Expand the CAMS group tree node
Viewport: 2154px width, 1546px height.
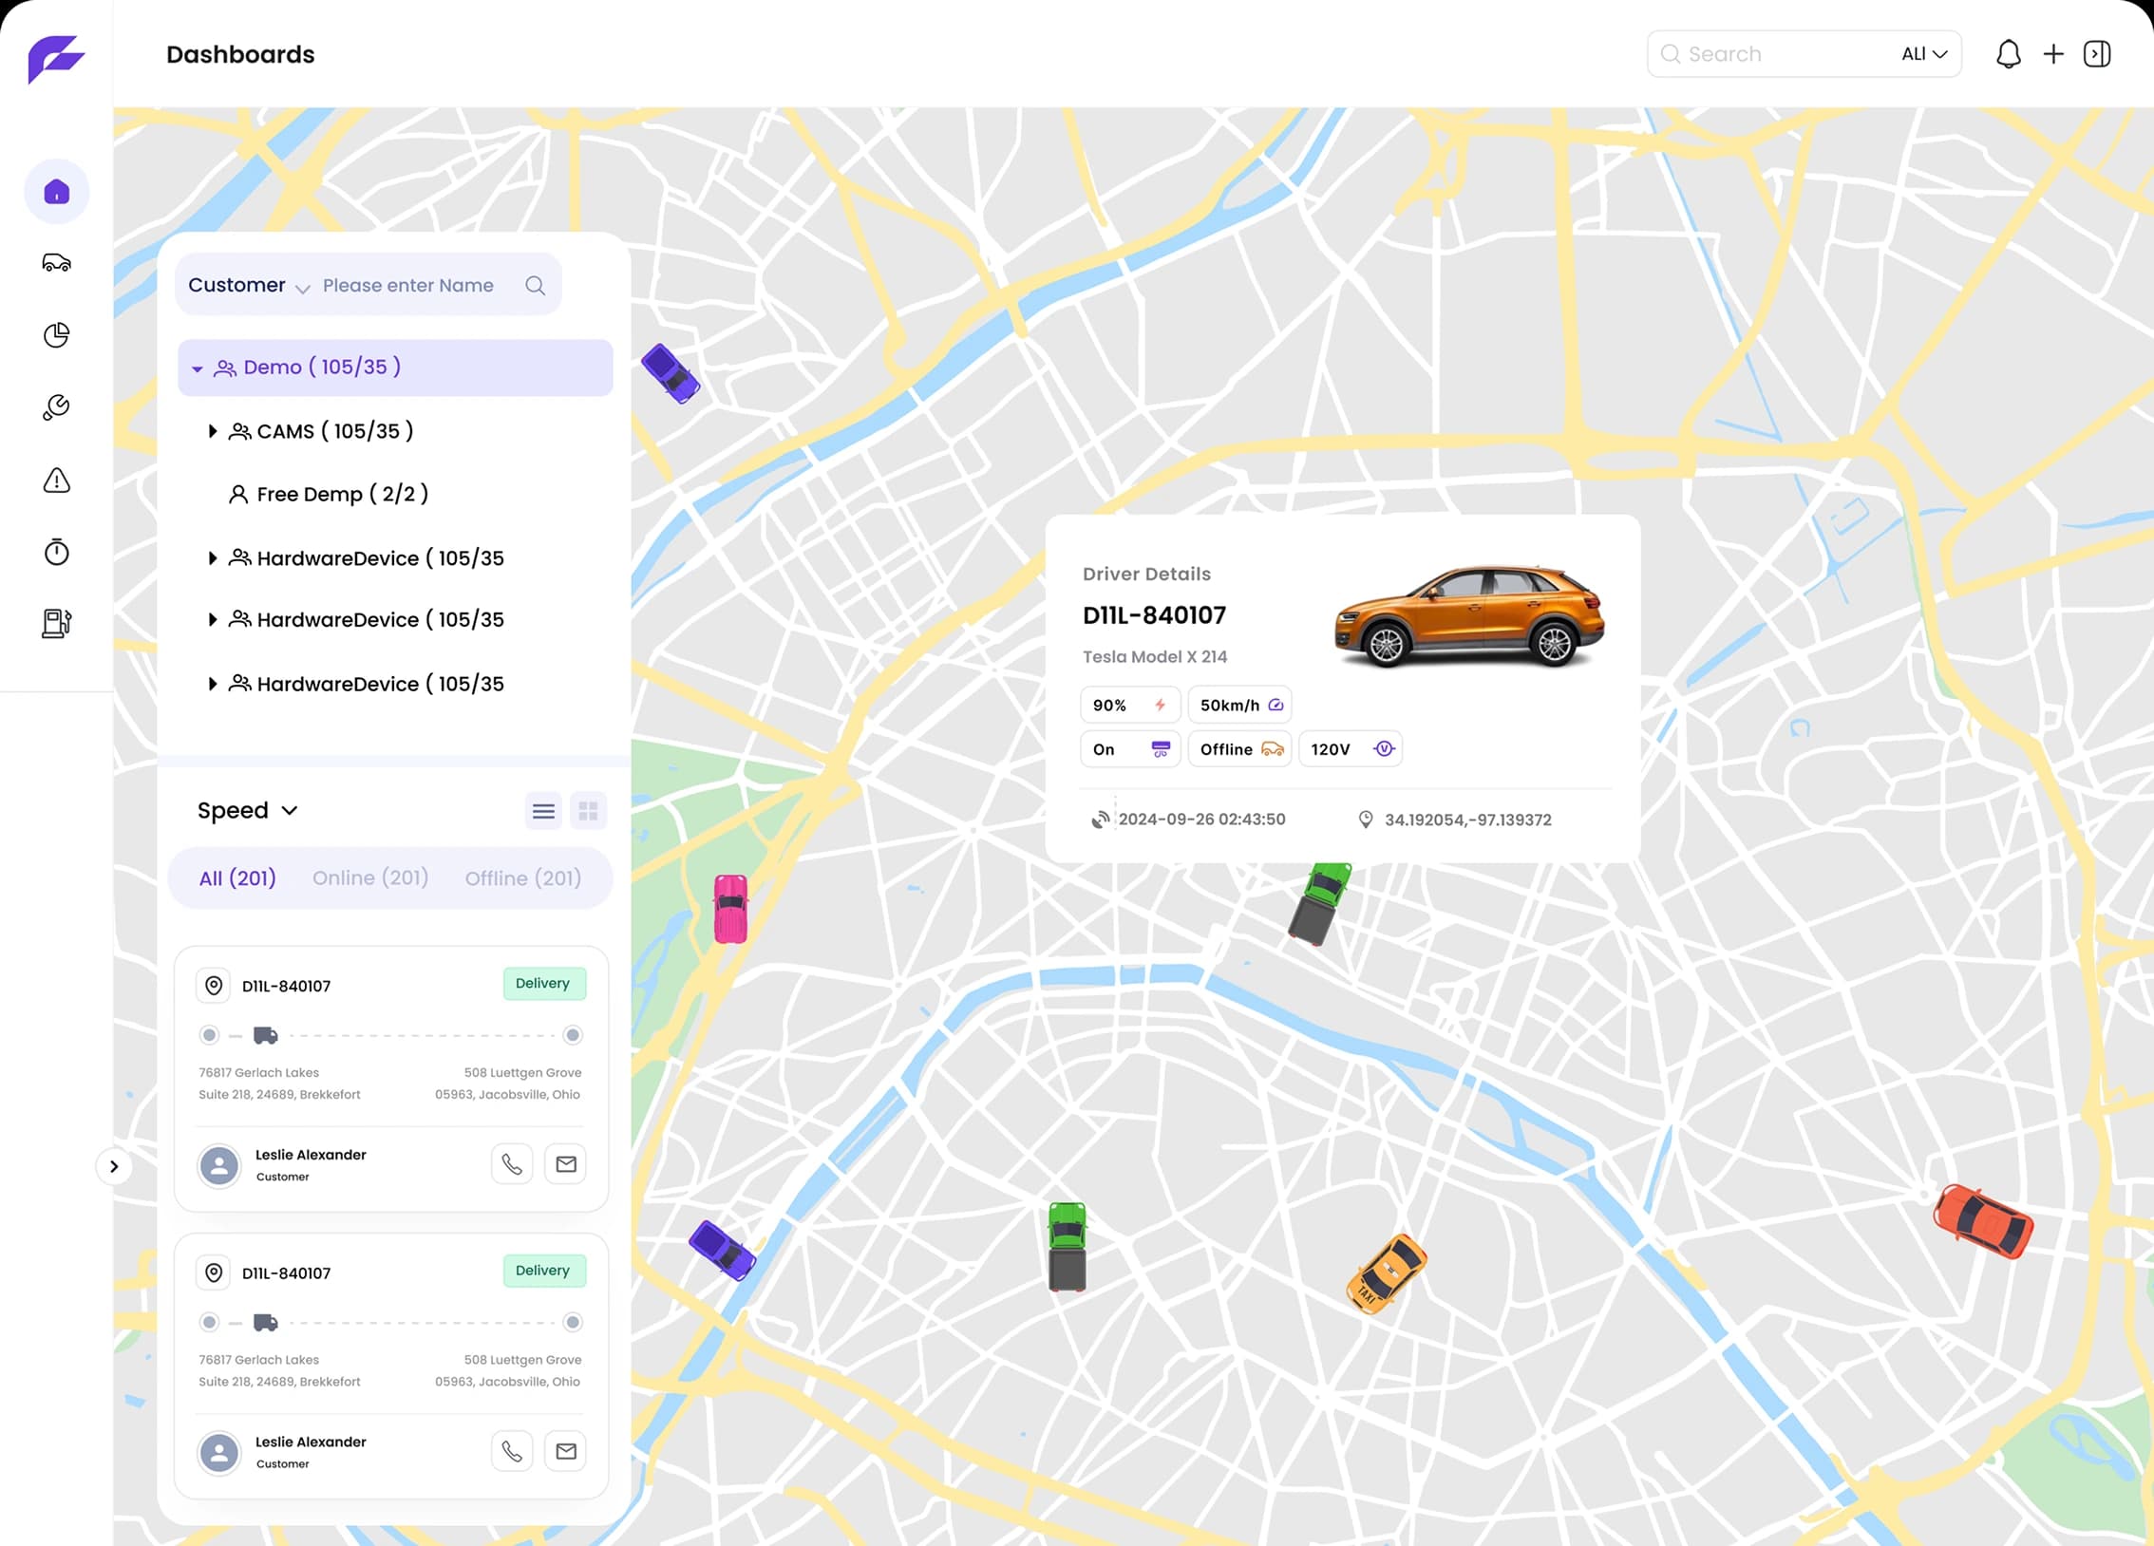tap(213, 431)
